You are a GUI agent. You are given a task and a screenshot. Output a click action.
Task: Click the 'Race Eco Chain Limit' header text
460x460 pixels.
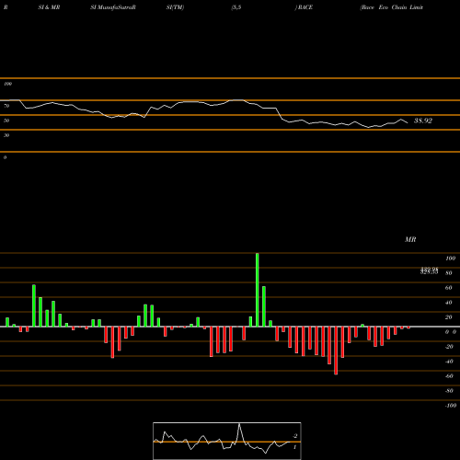click(392, 7)
